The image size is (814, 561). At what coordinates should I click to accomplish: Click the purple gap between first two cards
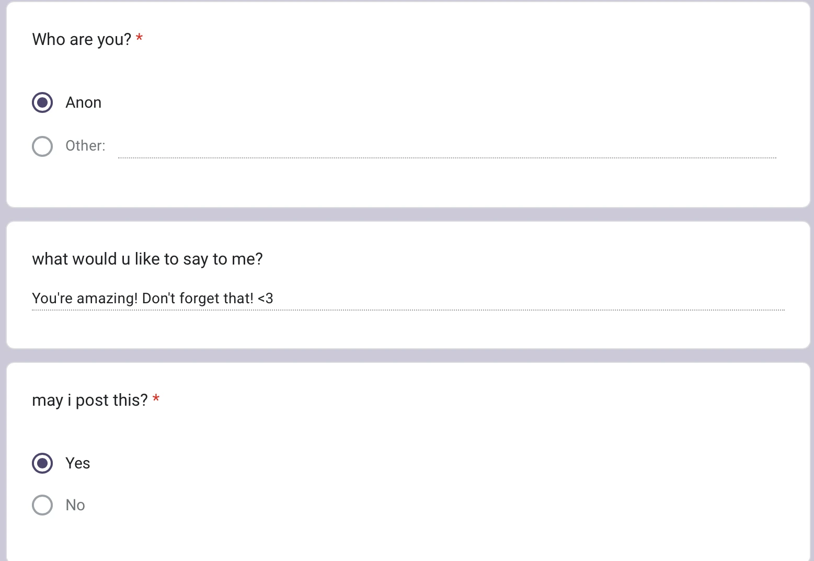(x=407, y=214)
